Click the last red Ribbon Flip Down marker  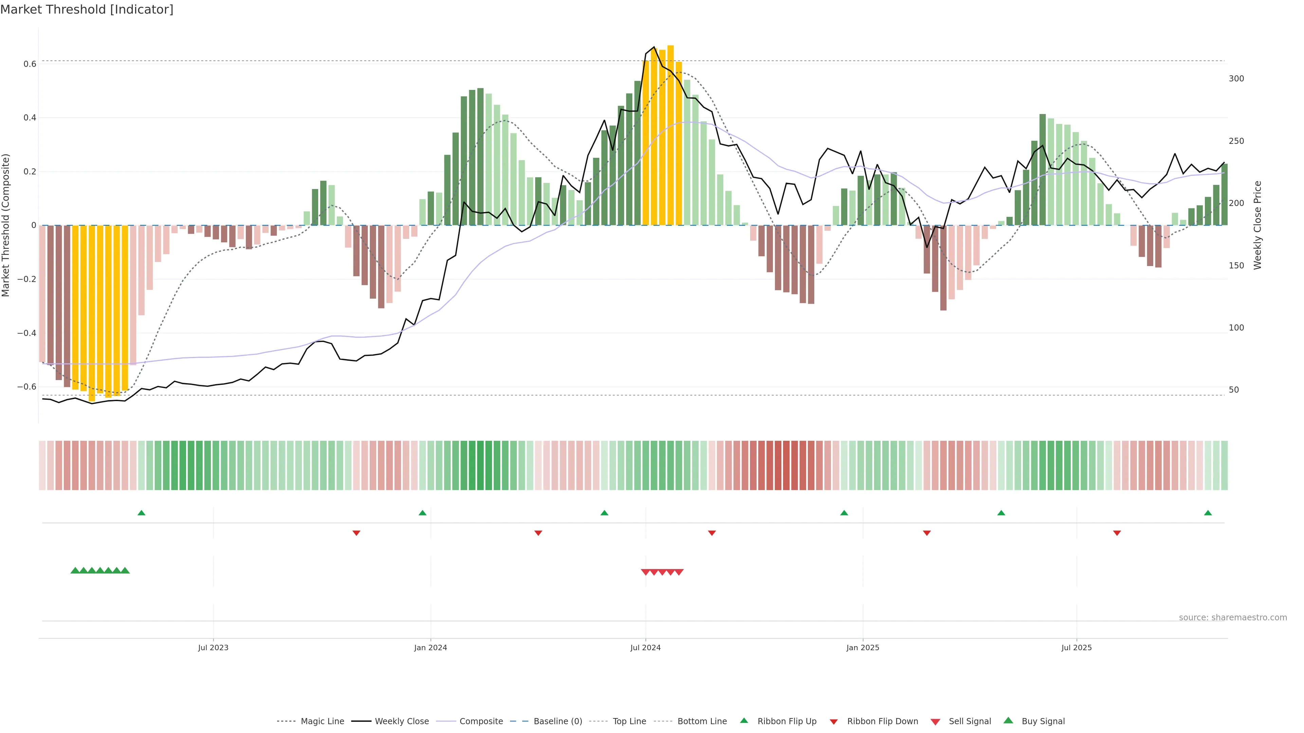point(1117,533)
